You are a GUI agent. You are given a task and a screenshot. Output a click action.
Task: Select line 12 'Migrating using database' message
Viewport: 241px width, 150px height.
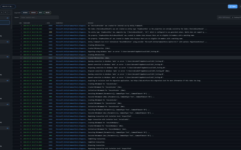(x=124, y=51)
